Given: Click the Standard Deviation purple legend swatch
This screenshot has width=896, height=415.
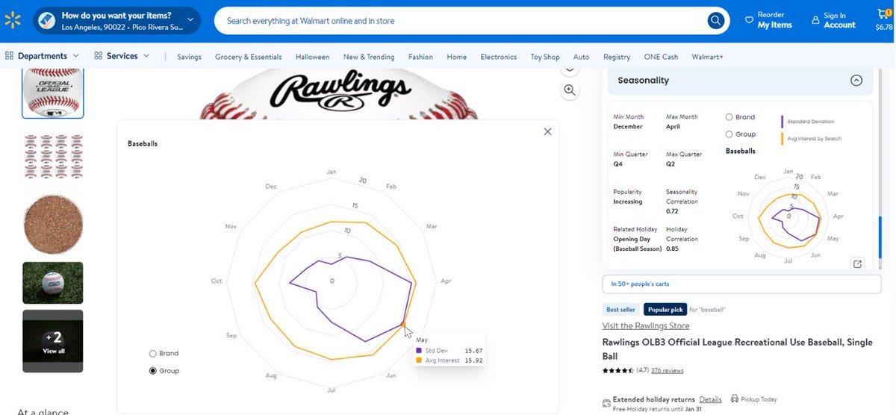Looking at the screenshot, I should tap(782, 121).
